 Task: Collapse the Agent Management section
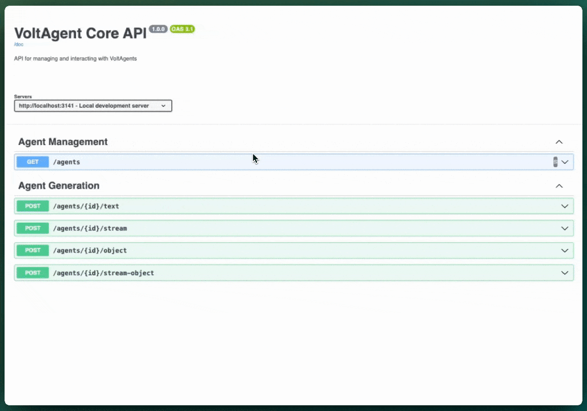(x=559, y=142)
